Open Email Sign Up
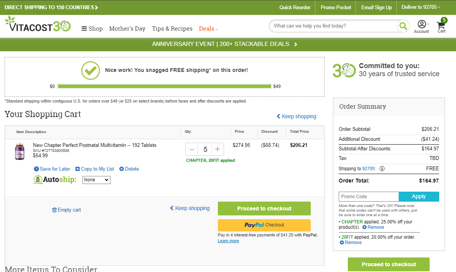The image size is (456, 272). [x=376, y=7]
